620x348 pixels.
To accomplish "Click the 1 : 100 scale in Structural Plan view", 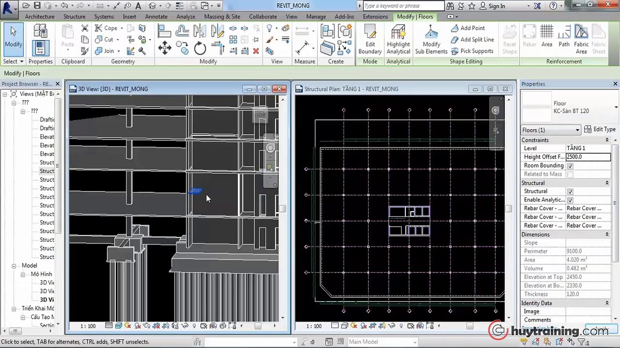I will [314, 326].
